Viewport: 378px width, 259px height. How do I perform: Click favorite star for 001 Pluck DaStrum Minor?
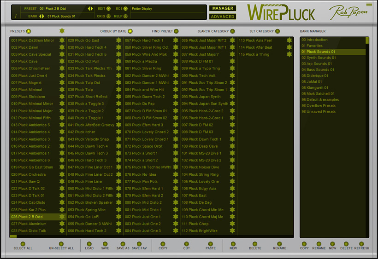pyautogui.click(x=62, y=40)
